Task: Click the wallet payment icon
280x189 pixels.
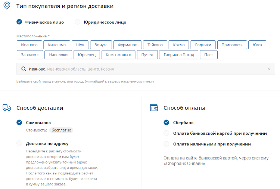Action: [154, 108]
